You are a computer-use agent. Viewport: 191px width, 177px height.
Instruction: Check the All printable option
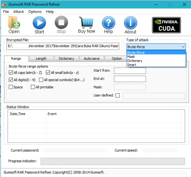(x=33, y=87)
